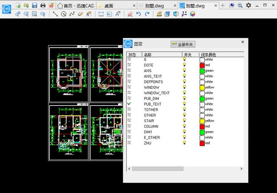
Task: Click the print icon
Action: pyautogui.click(x=43, y=5)
